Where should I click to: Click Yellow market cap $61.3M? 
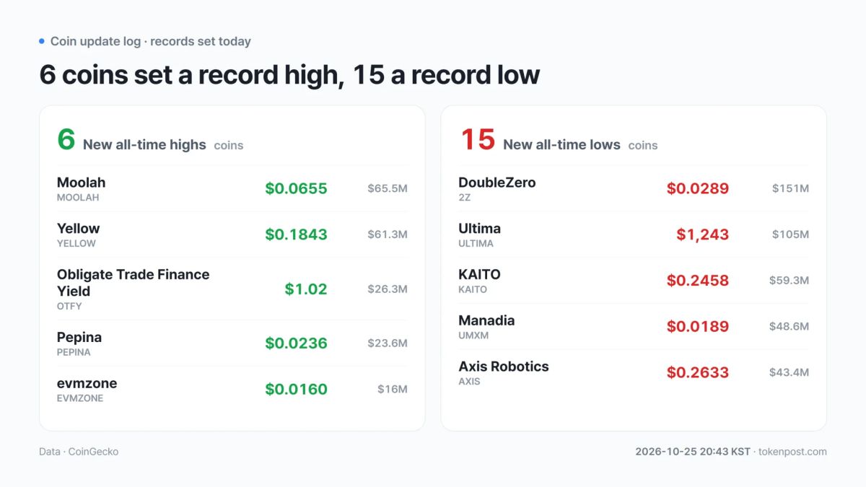(388, 234)
